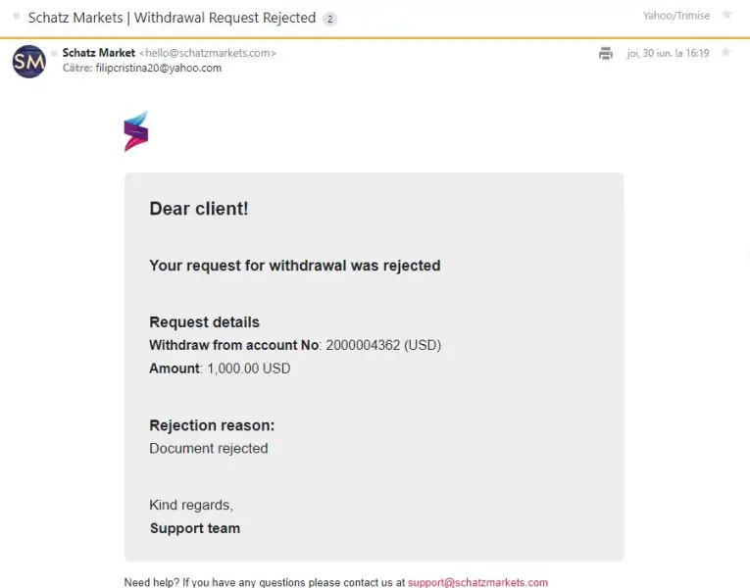Viewport: 750px width, 588px height.
Task: Click the Dear client! heading
Action: point(198,208)
